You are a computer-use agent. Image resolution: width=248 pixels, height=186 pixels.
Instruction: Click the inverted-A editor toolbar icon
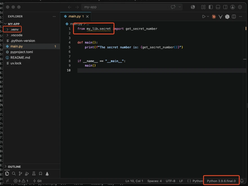tap(220, 17)
